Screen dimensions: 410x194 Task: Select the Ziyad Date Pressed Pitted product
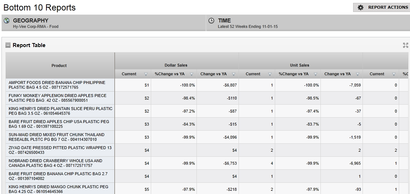(x=60, y=150)
